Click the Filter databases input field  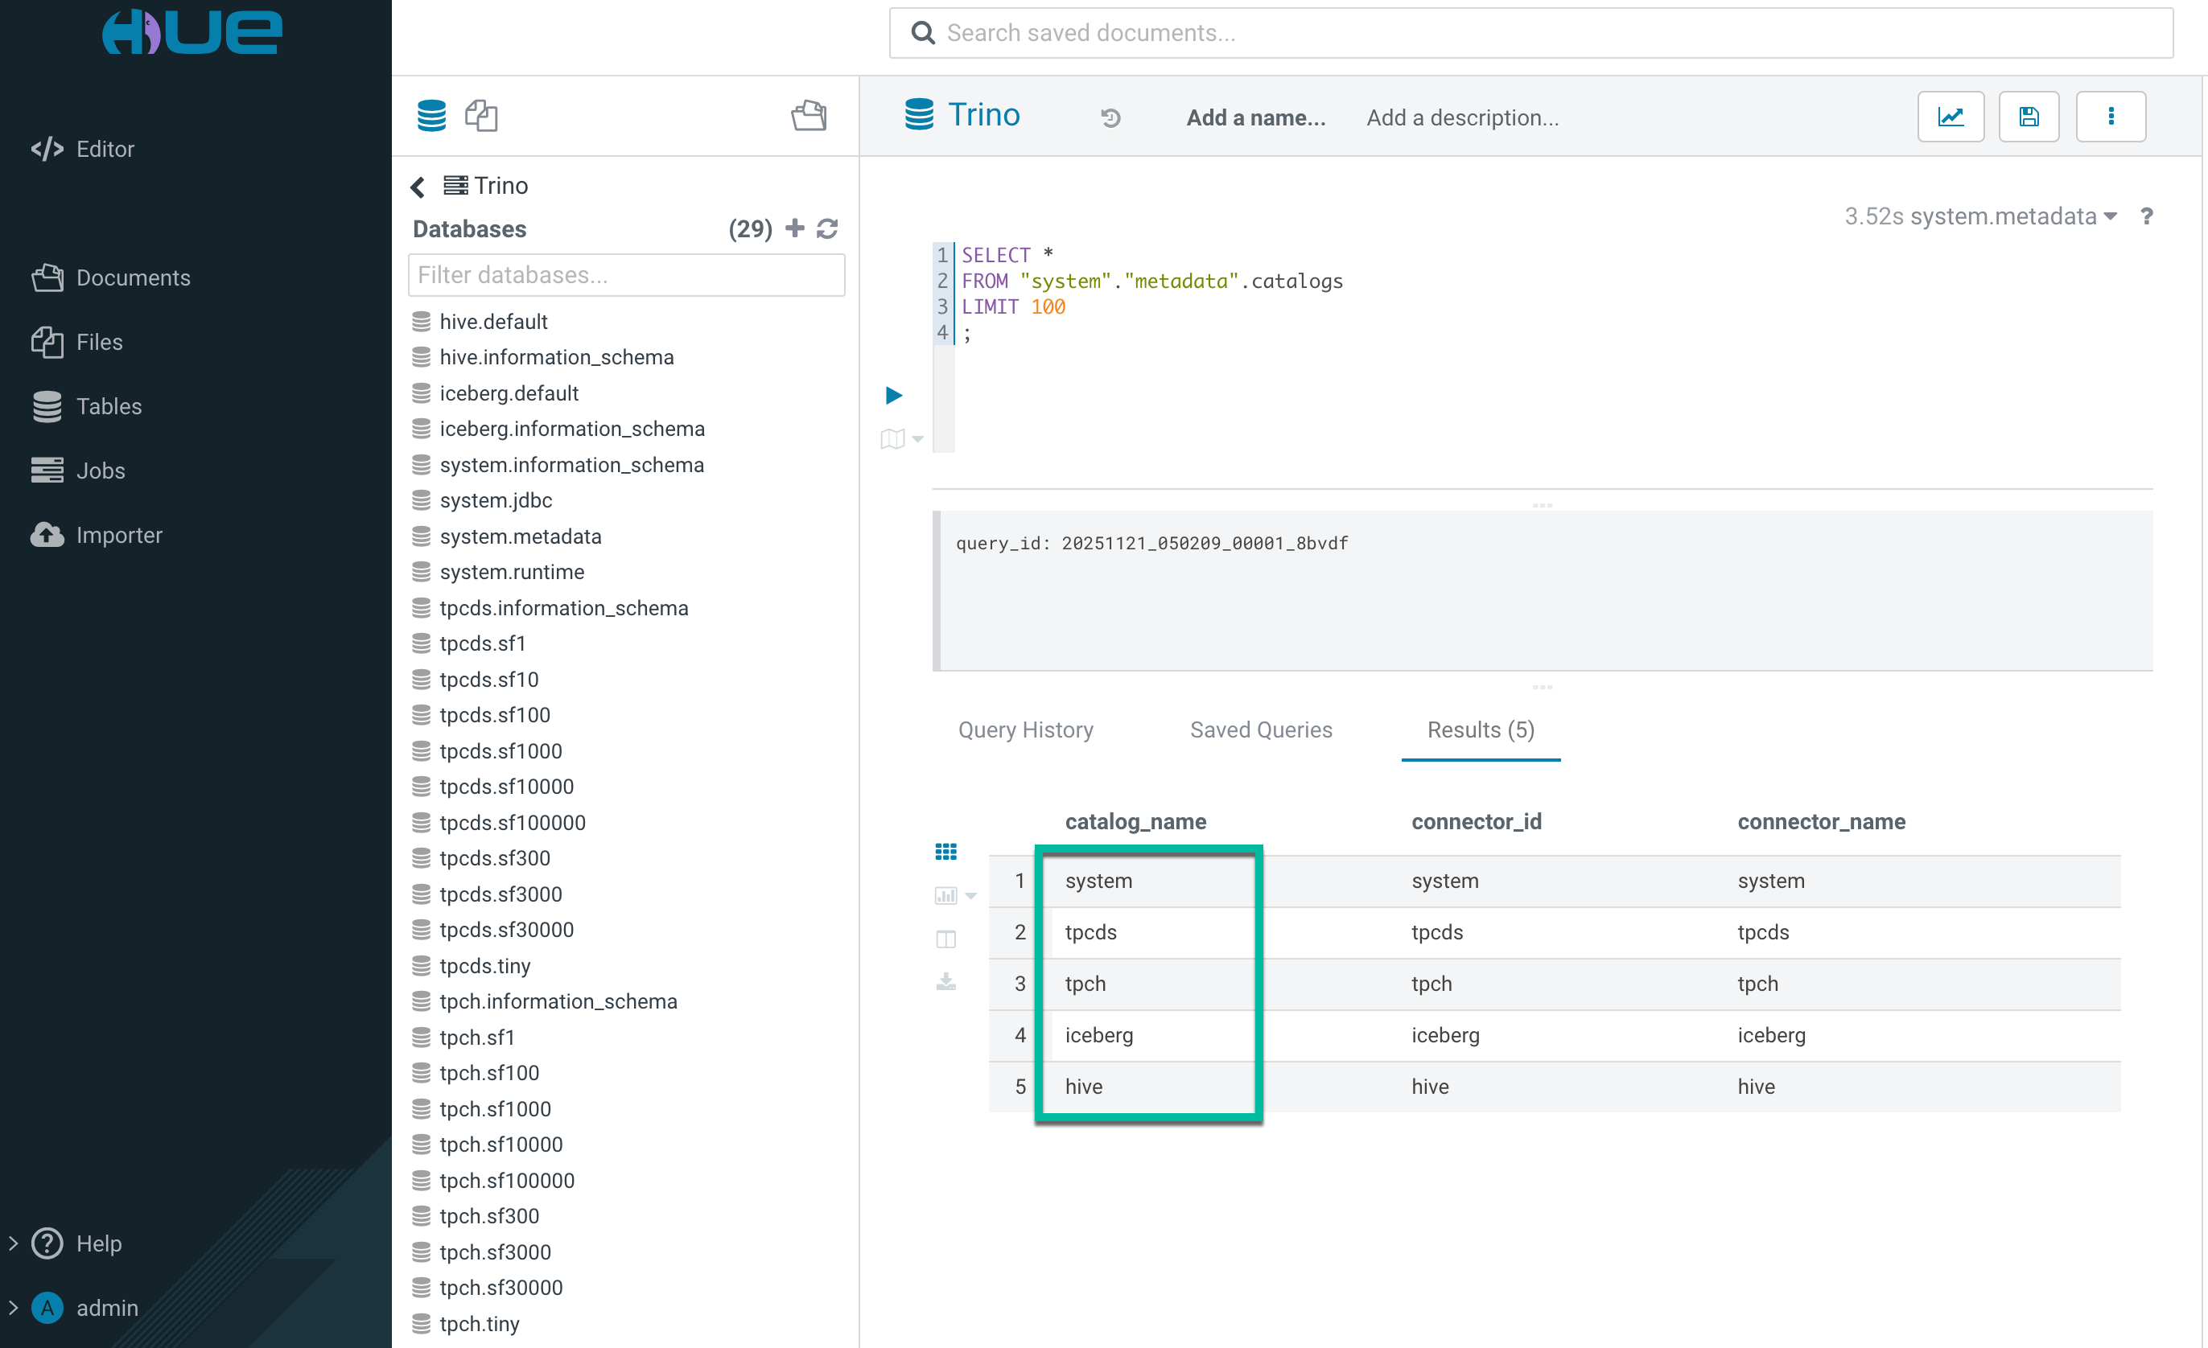[x=625, y=275]
